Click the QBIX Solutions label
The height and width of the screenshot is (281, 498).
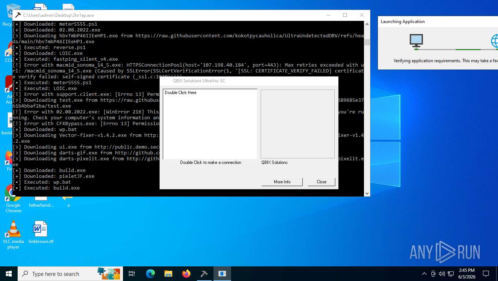[275, 162]
